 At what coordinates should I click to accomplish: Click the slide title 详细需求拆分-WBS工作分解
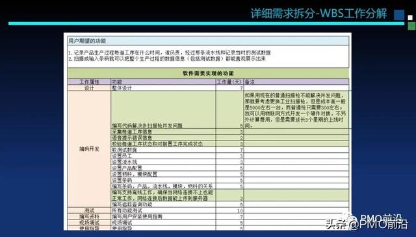[318, 14]
